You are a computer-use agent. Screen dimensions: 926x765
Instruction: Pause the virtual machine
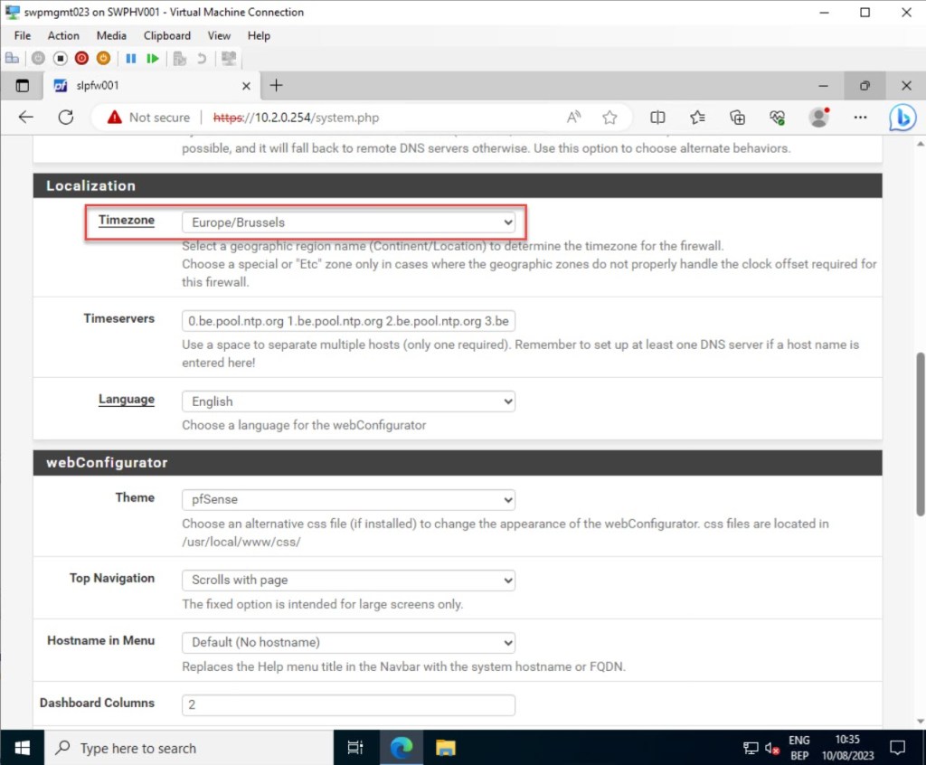coord(130,58)
